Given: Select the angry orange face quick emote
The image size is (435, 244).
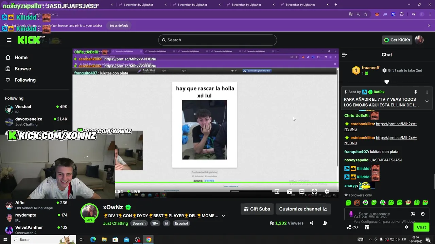Looking at the screenshot, I should coord(357,203).
